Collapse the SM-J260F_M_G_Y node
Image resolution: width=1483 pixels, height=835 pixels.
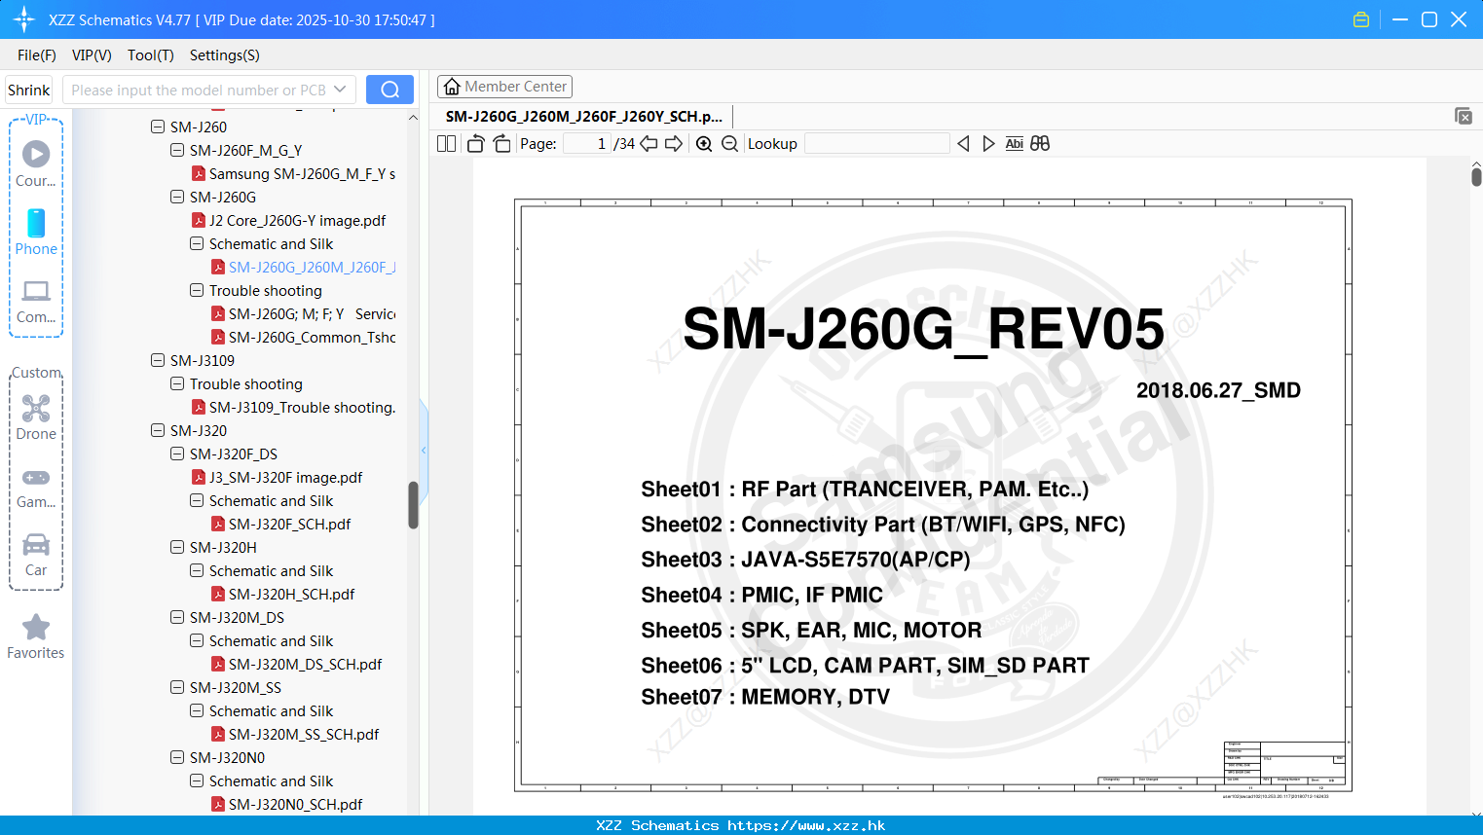[x=177, y=150]
